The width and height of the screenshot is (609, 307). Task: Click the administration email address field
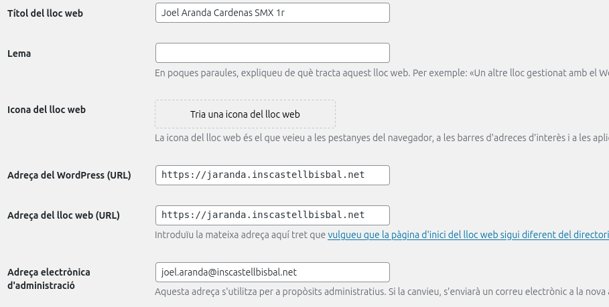(x=272, y=272)
